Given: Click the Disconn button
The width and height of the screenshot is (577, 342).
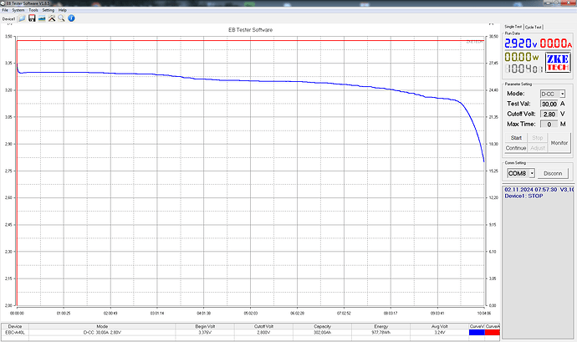Looking at the screenshot, I should [553, 173].
